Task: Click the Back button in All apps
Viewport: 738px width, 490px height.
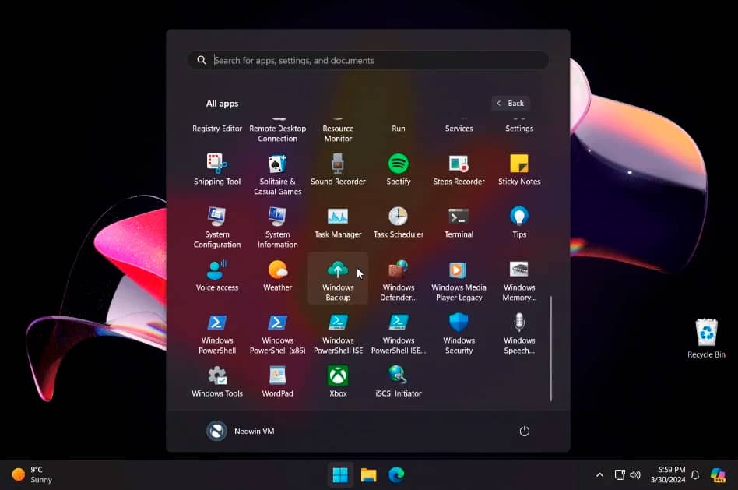Action: pyautogui.click(x=511, y=103)
